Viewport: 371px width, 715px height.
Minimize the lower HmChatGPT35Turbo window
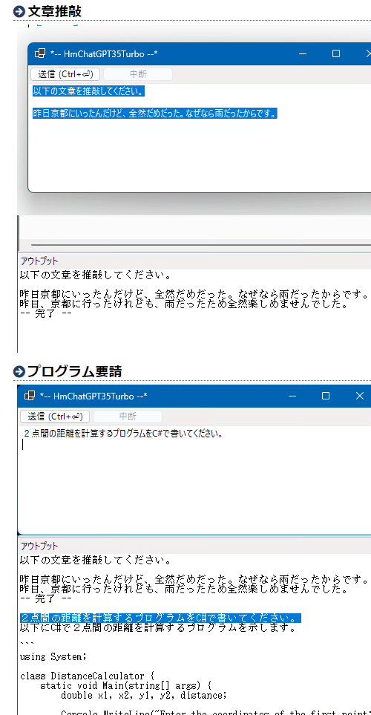pos(292,396)
